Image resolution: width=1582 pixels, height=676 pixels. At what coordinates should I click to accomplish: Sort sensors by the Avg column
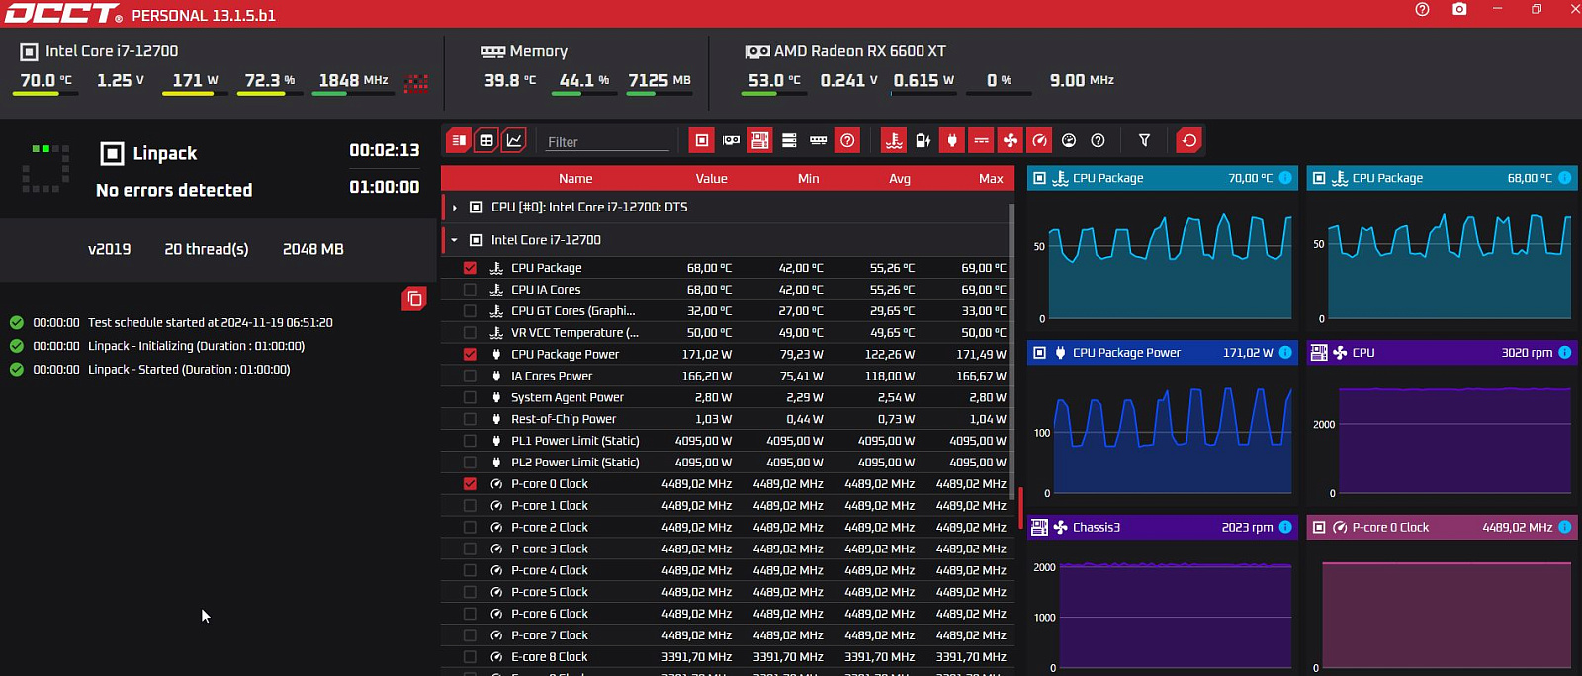[900, 179]
